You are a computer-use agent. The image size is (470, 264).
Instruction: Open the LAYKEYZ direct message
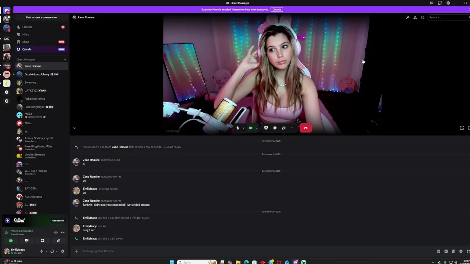tap(41, 91)
